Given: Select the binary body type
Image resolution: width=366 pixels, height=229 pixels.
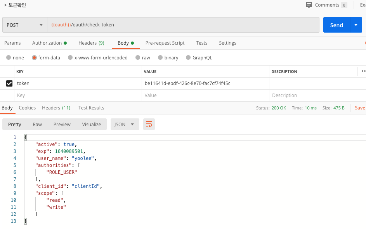Looking at the screenshot, I should tap(160, 57).
